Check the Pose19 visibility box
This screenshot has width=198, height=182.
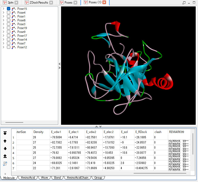click(9, 28)
